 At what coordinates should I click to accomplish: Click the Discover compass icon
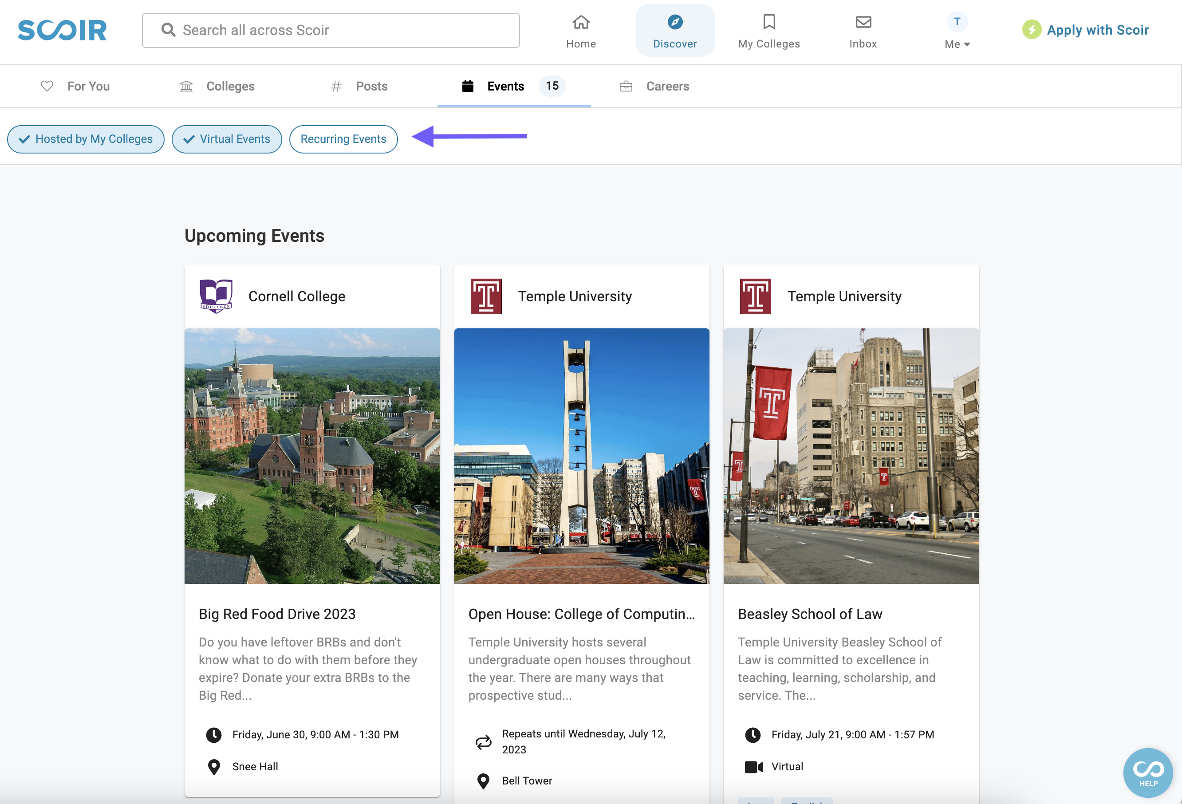click(675, 22)
